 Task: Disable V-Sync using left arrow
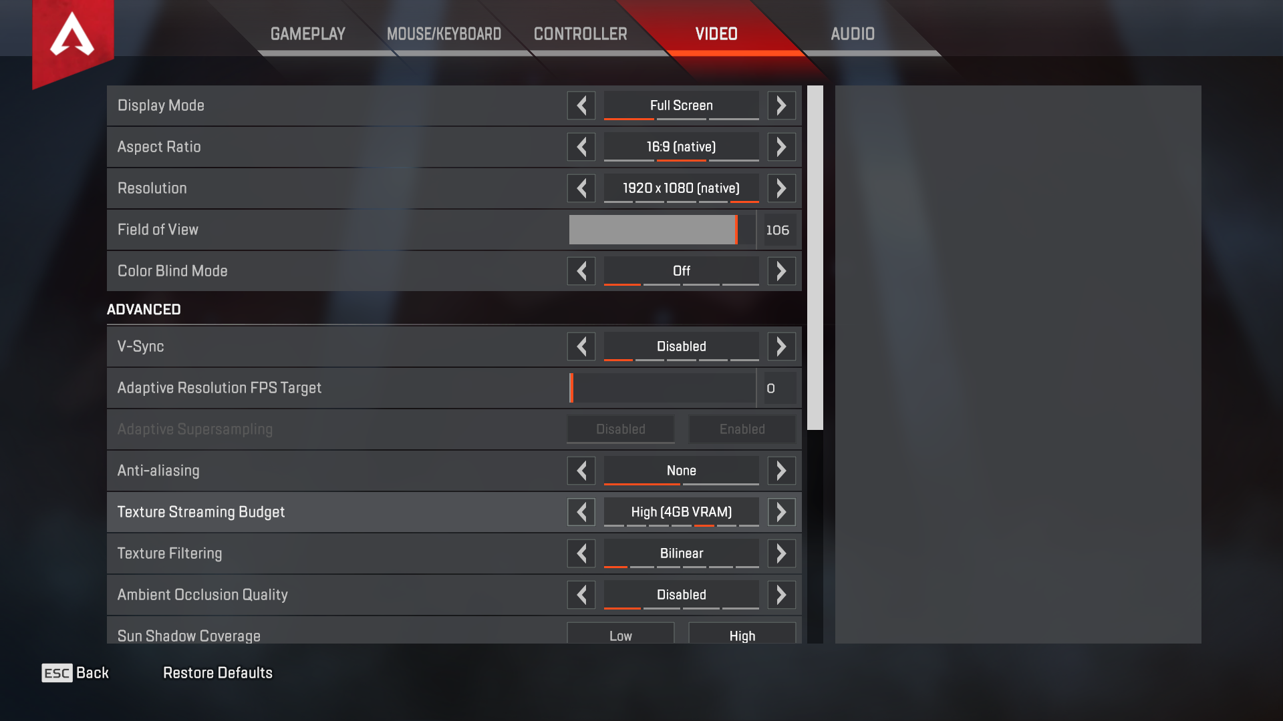point(581,345)
